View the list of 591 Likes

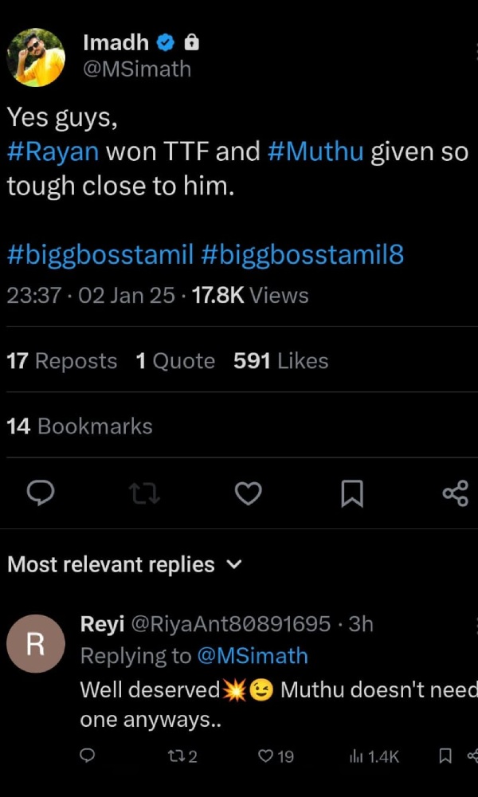tap(280, 360)
